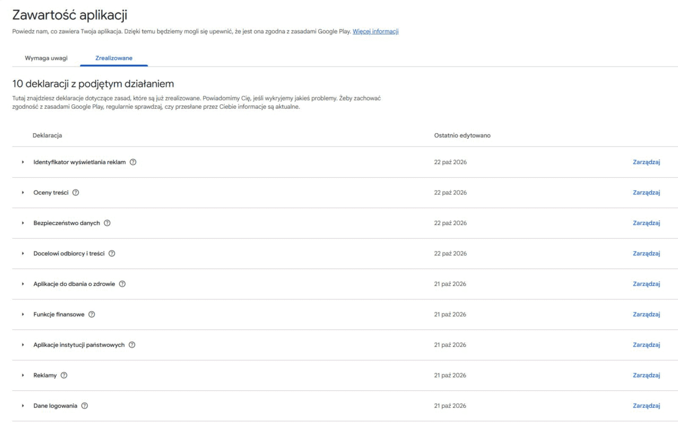Select the Zrealizowane tab
The height and width of the screenshot is (423, 678).
114,58
